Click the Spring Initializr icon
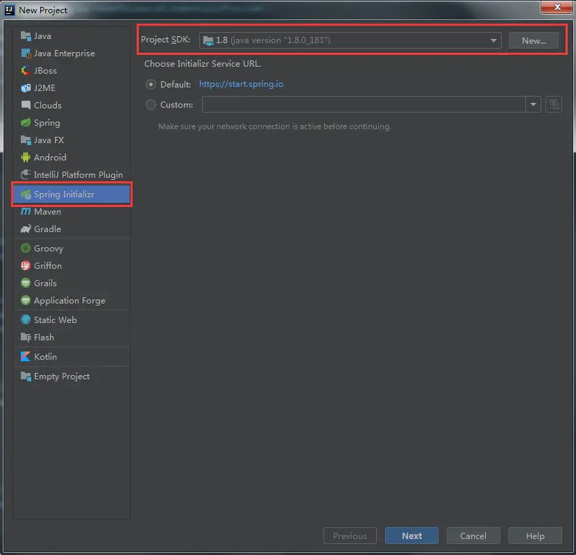Image resolution: width=576 pixels, height=555 pixels. 26,194
